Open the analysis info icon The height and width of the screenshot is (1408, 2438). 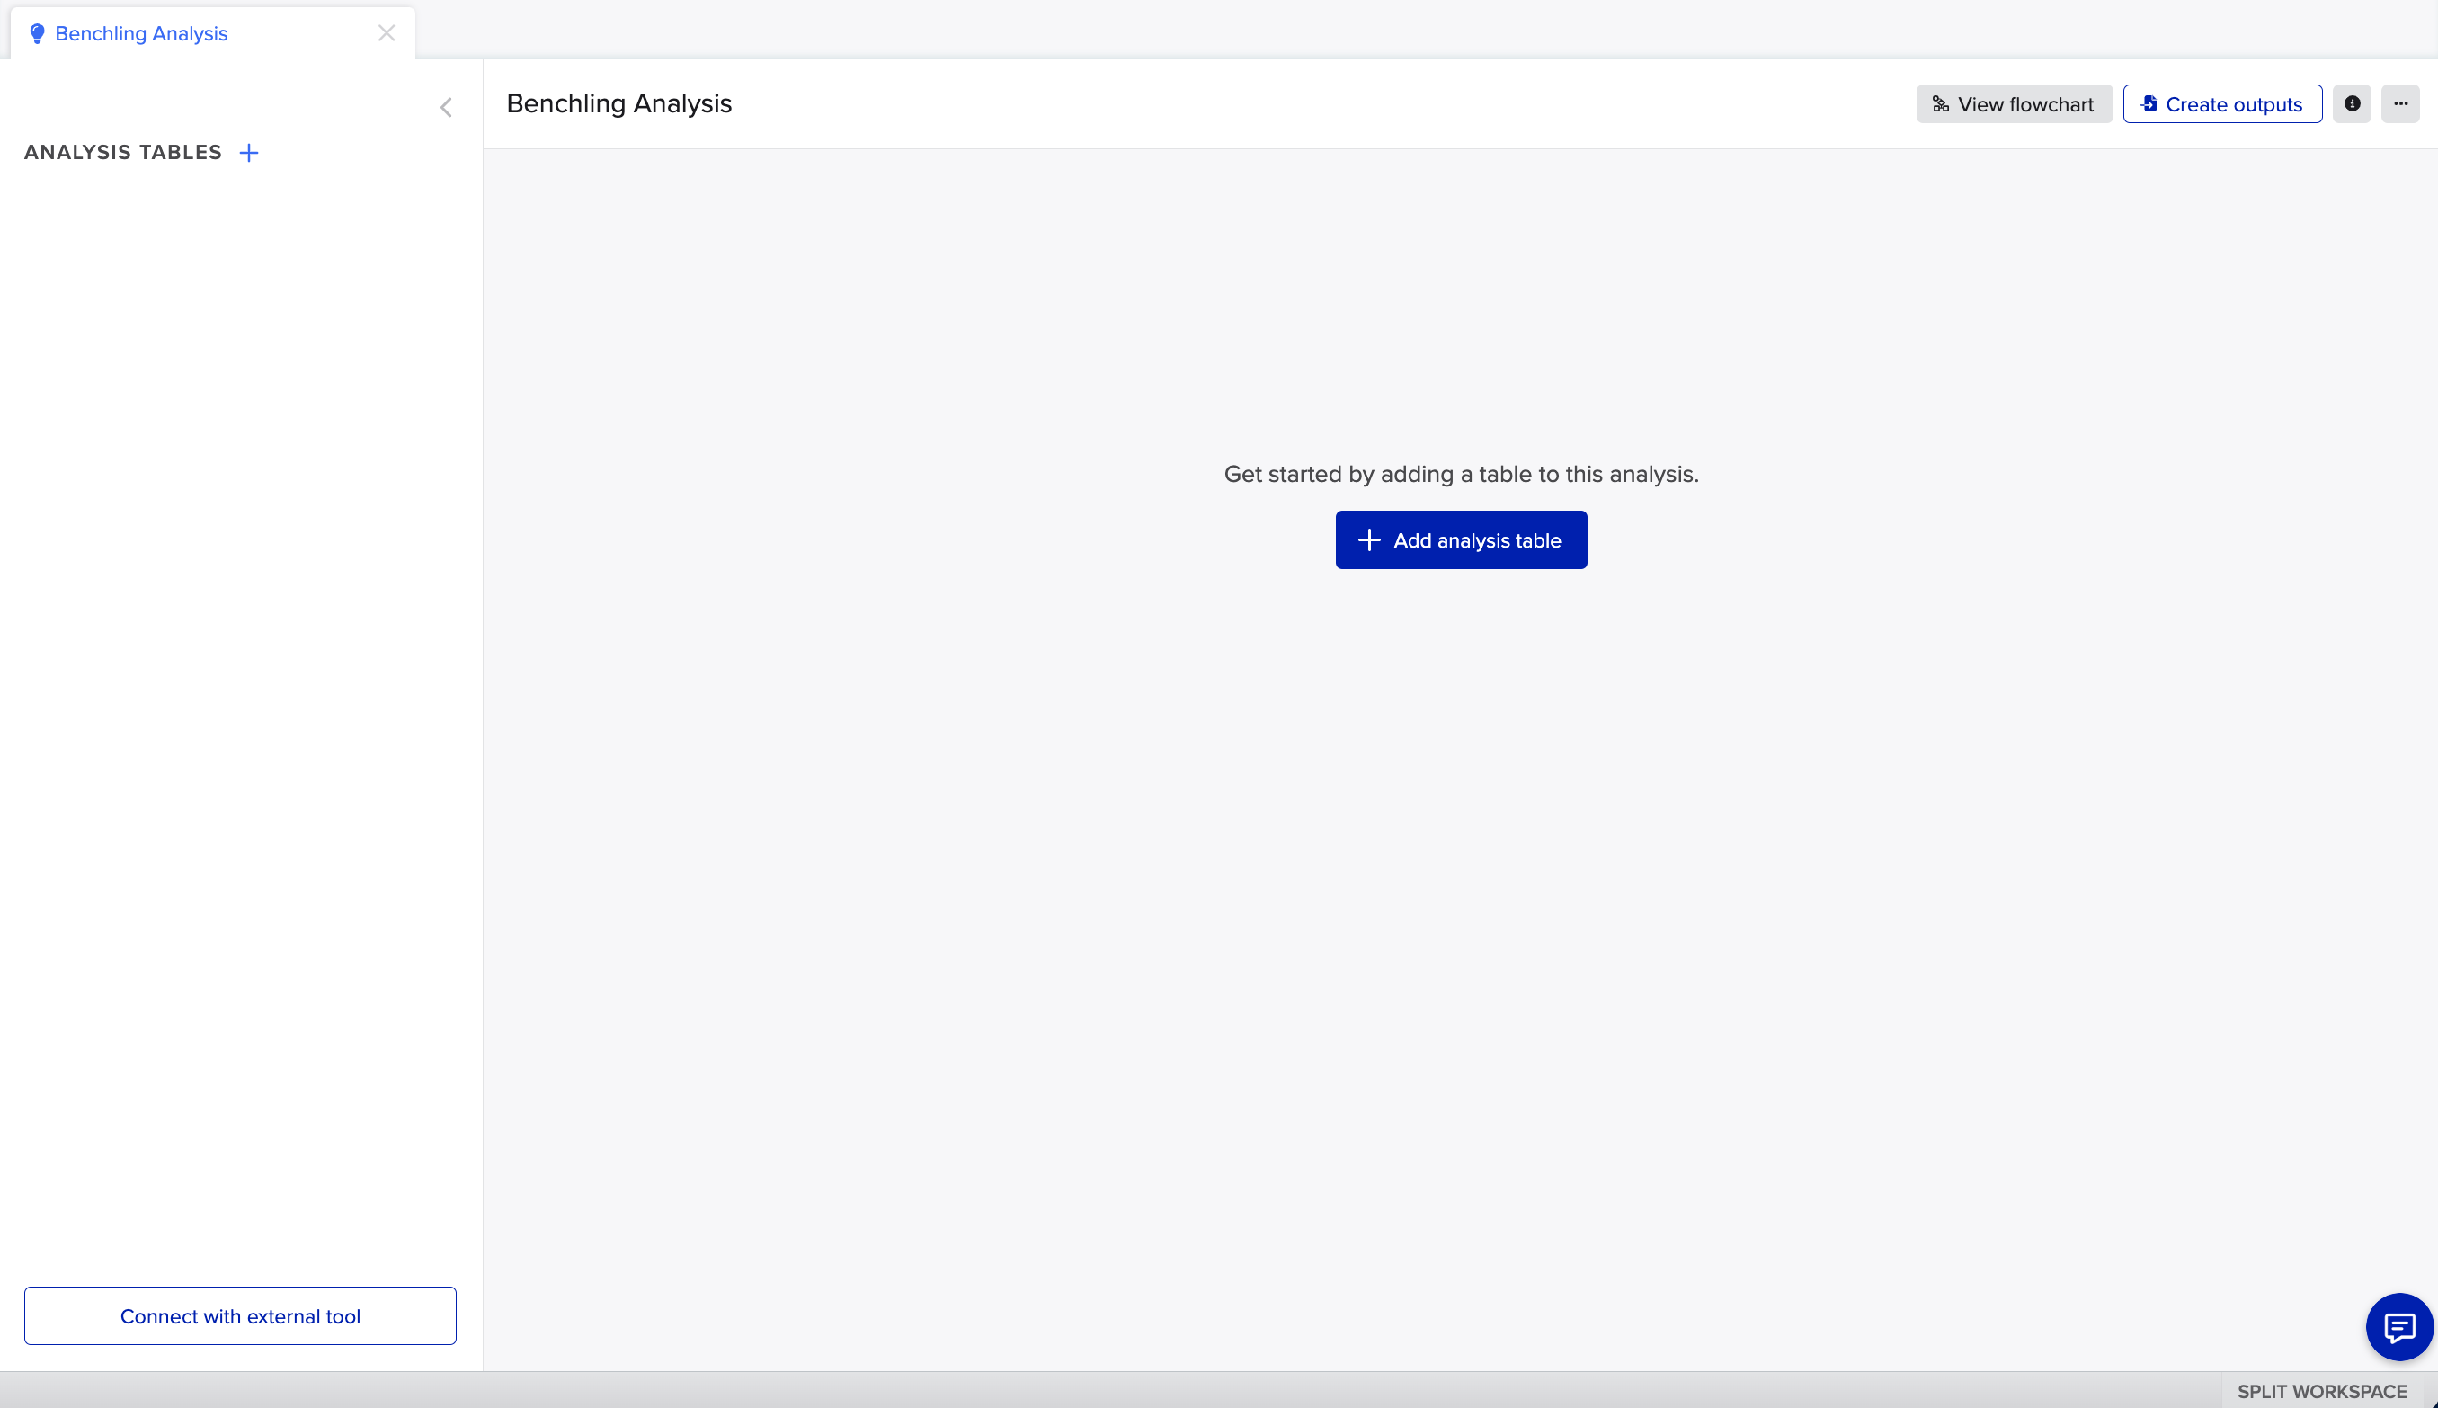(2352, 104)
